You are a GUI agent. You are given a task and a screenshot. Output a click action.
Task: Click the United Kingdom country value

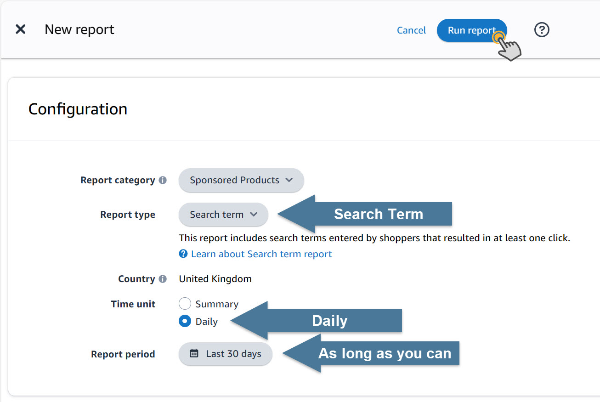(215, 278)
